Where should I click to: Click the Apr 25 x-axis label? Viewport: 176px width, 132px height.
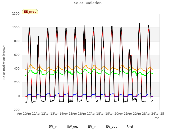point(159,114)
